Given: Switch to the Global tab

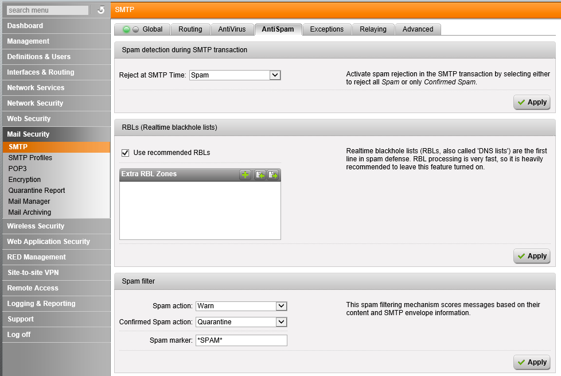Looking at the screenshot, I should 142,29.
